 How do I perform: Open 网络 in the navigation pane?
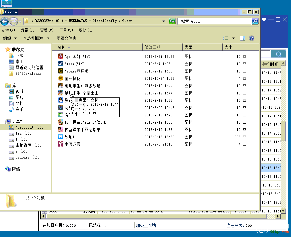(x=13, y=169)
